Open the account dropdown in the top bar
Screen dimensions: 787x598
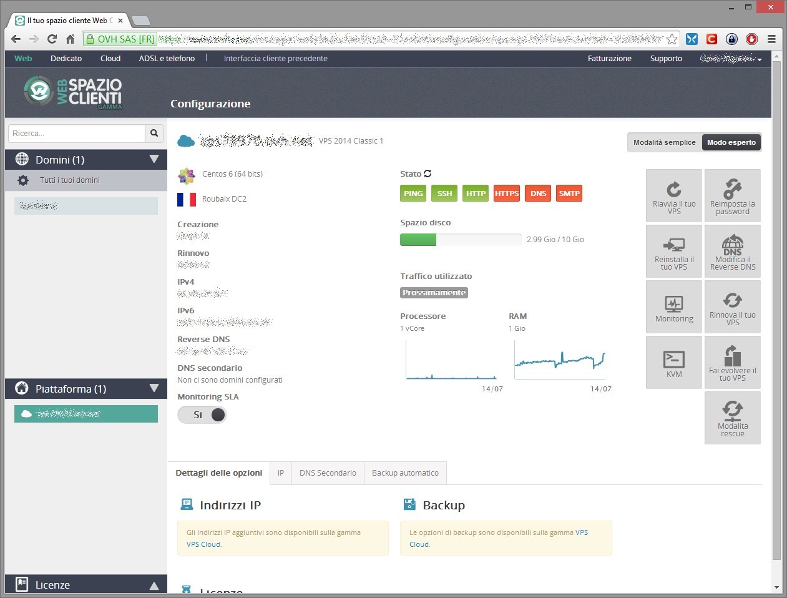click(x=731, y=59)
